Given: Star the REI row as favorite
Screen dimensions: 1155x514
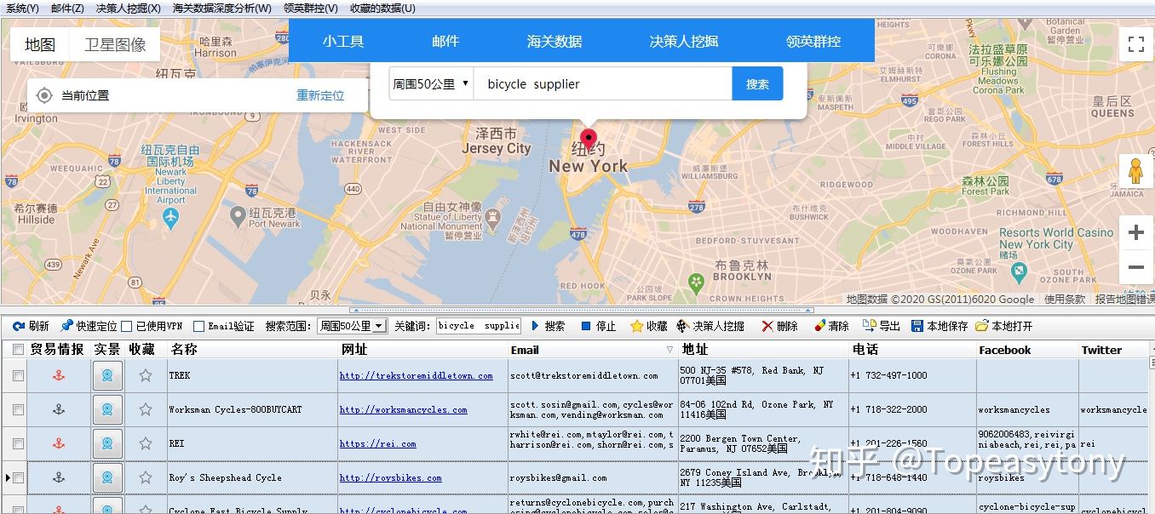Looking at the screenshot, I should (146, 443).
